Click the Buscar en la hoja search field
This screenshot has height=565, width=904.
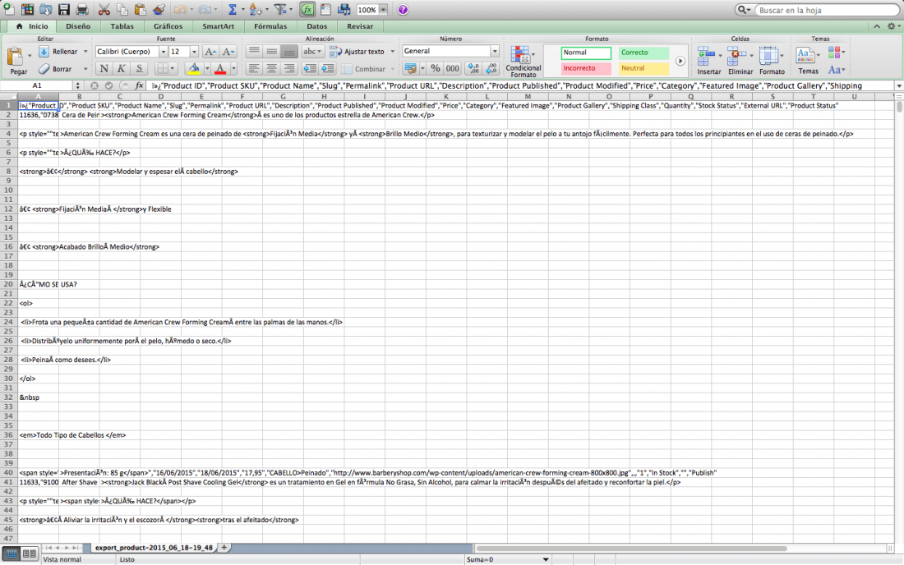coord(825,10)
